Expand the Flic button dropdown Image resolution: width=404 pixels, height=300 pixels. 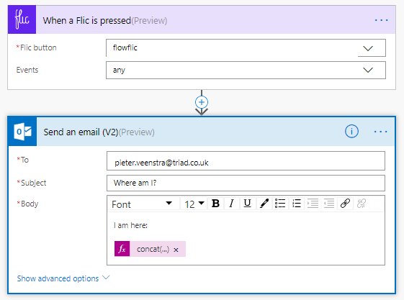click(x=368, y=48)
